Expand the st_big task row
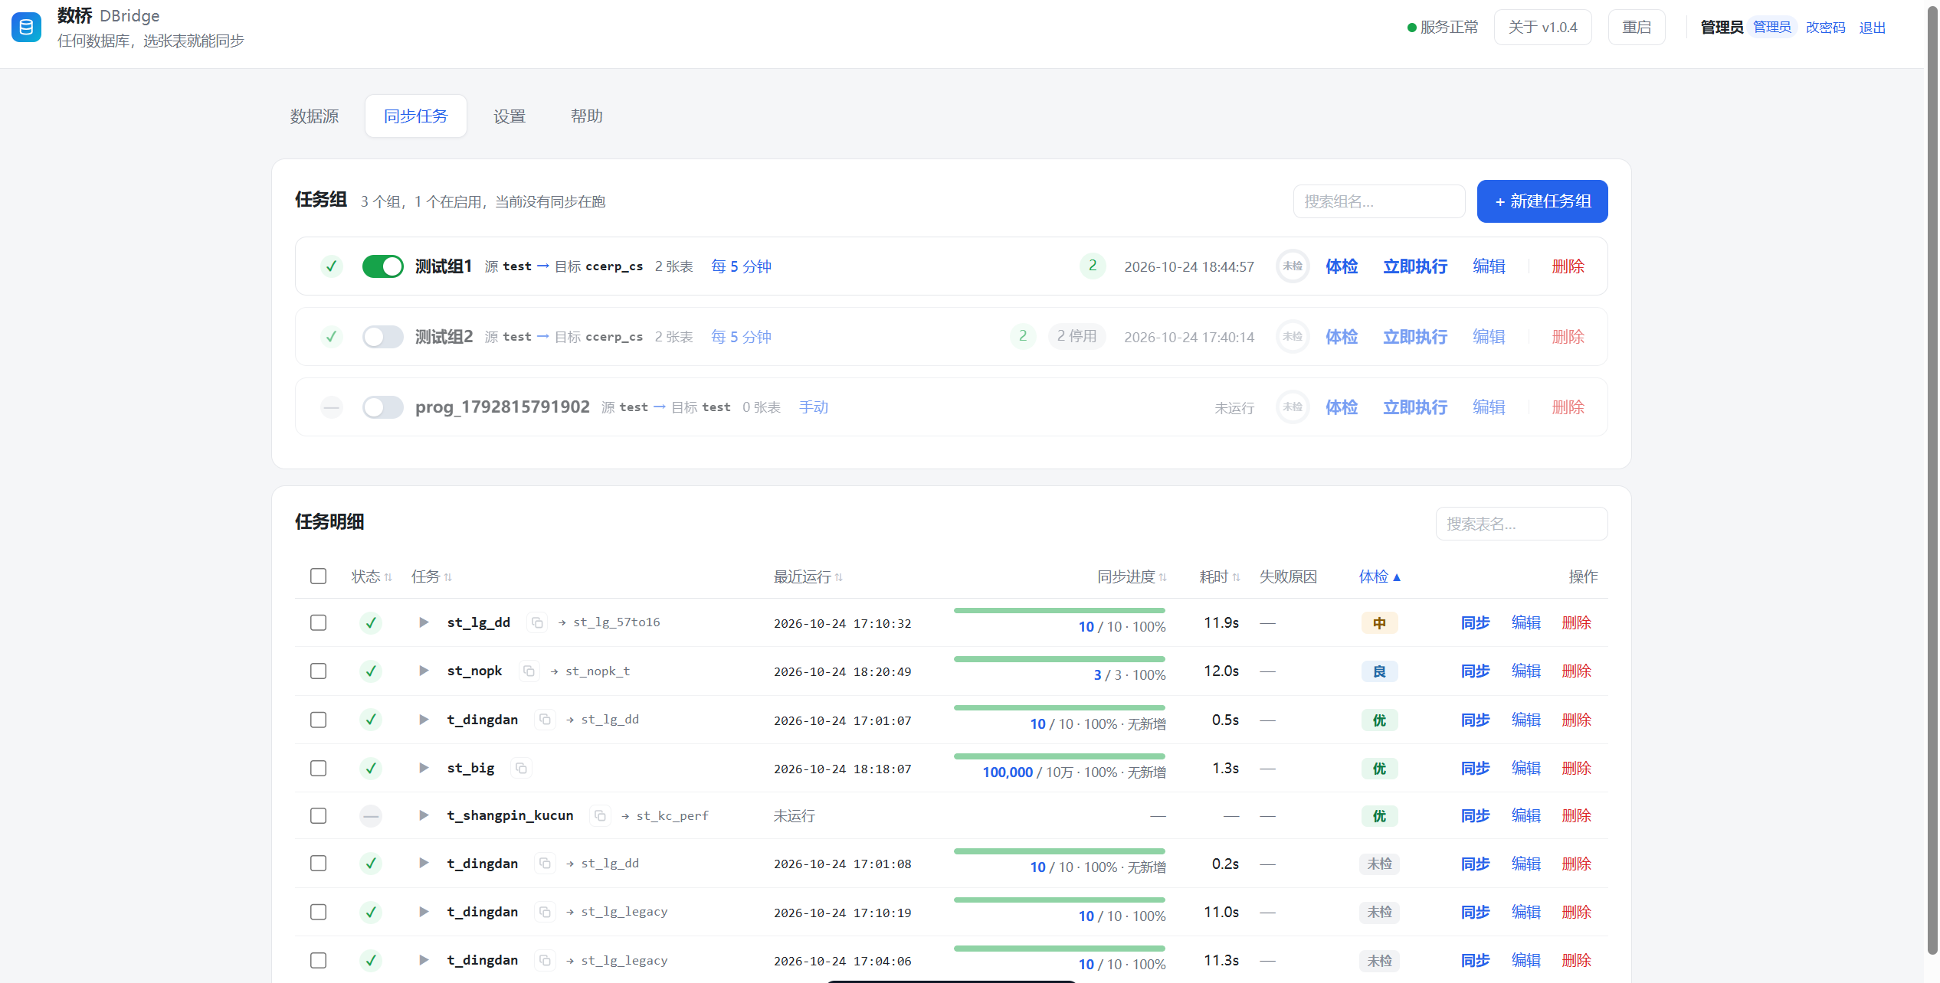Image resolution: width=1940 pixels, height=983 pixels. point(423,768)
